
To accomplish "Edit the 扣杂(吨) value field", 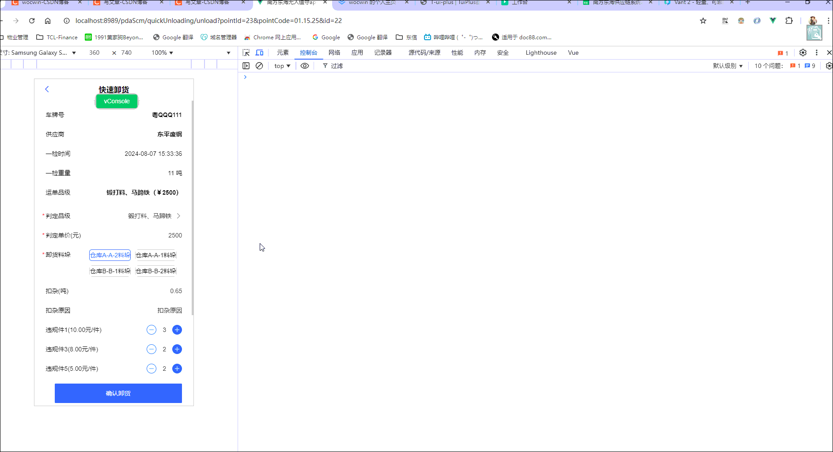I will (176, 291).
